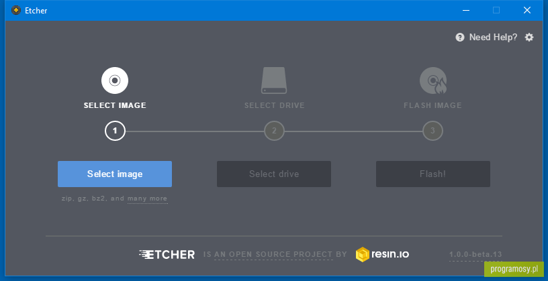Click step 1 circle marker
The height and width of the screenshot is (281, 548).
click(115, 131)
